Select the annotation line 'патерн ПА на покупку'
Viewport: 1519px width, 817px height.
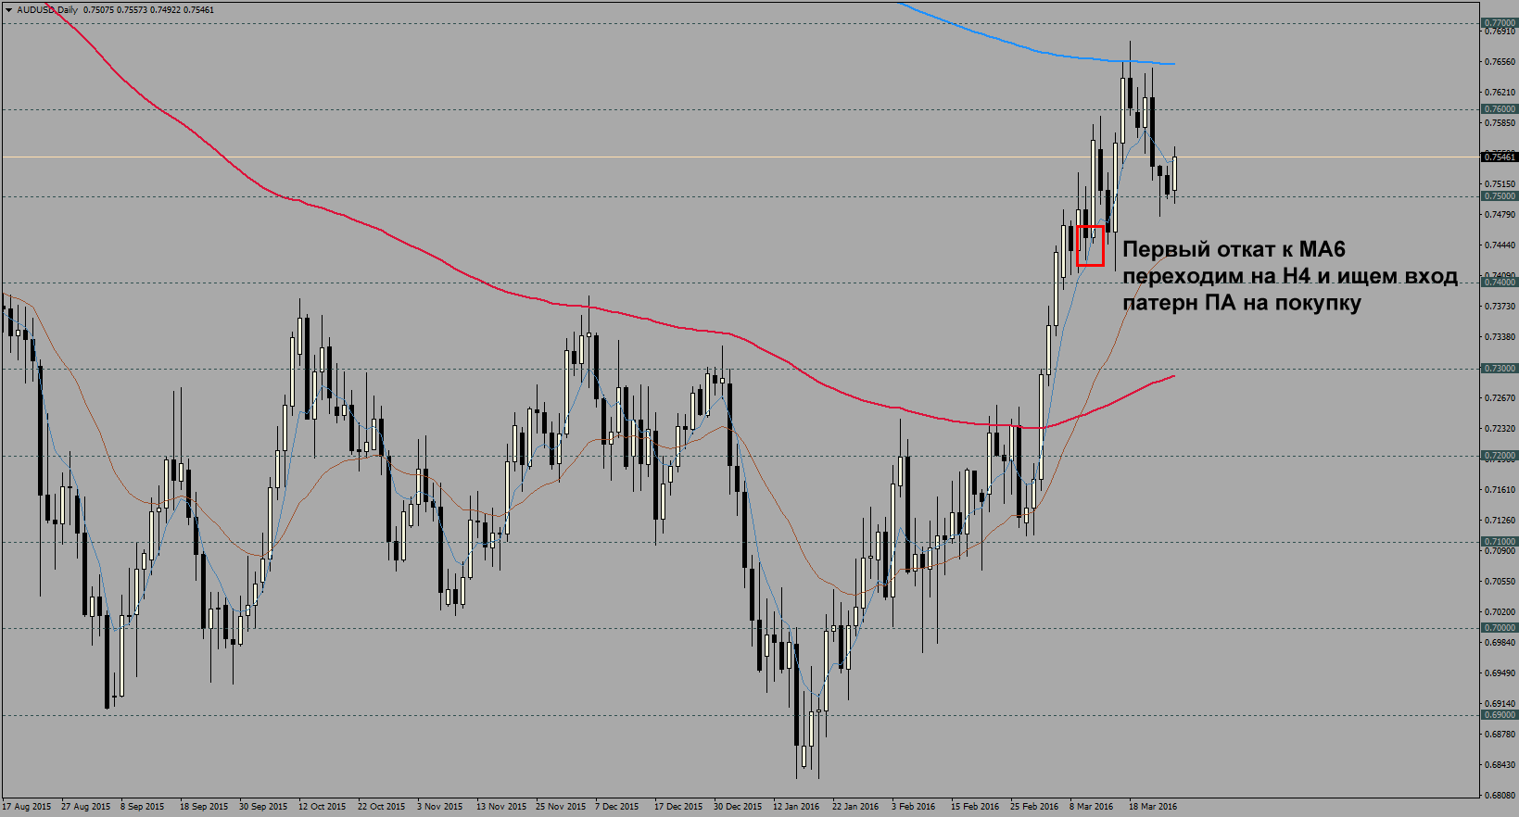[x=1241, y=303]
